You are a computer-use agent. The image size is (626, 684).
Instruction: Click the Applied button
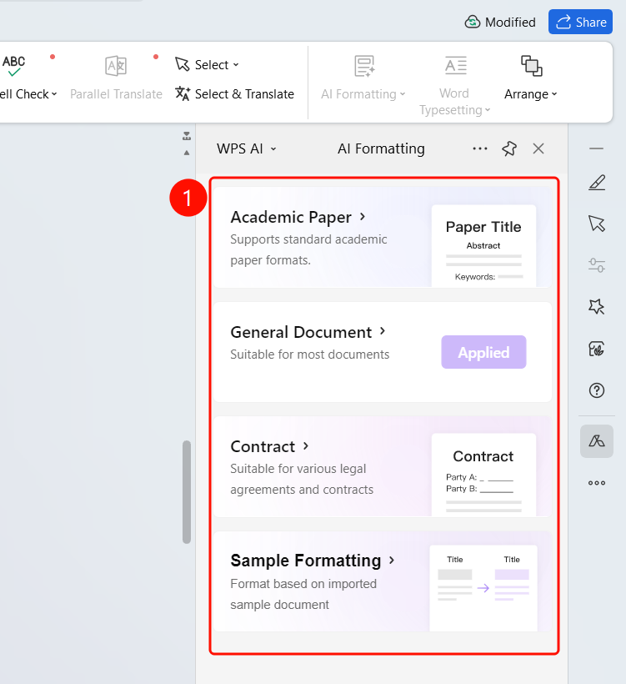(x=483, y=352)
